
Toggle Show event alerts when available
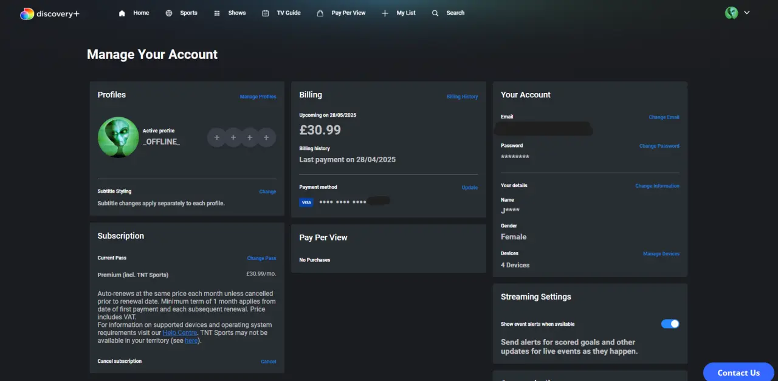tap(670, 324)
